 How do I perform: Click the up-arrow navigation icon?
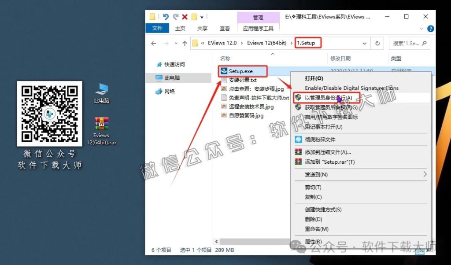(x=185, y=43)
